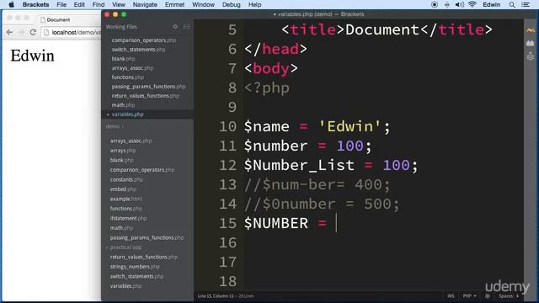Viewport: 539px width, 303px height.
Task: Open comparison_operators.php in demo tree
Action: coord(142,170)
